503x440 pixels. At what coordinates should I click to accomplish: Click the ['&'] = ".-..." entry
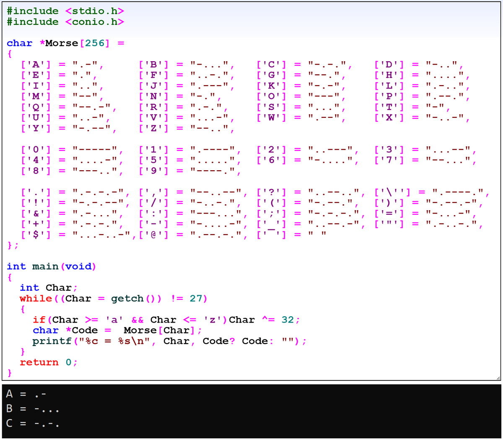click(72, 213)
